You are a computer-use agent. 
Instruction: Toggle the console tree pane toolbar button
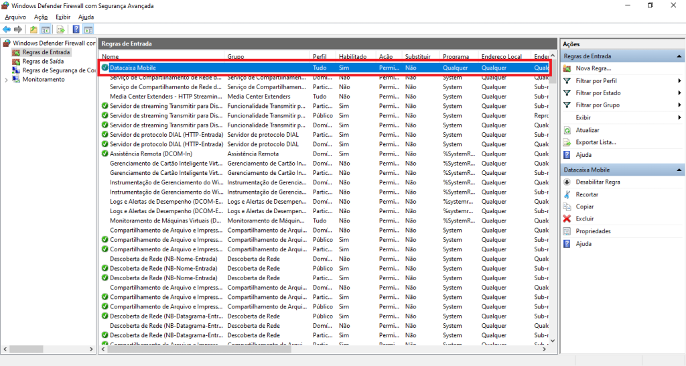point(46,29)
